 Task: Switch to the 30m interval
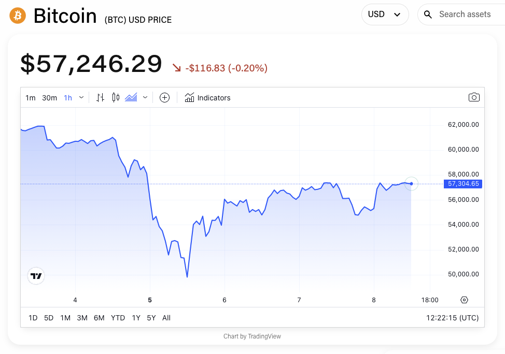[49, 97]
